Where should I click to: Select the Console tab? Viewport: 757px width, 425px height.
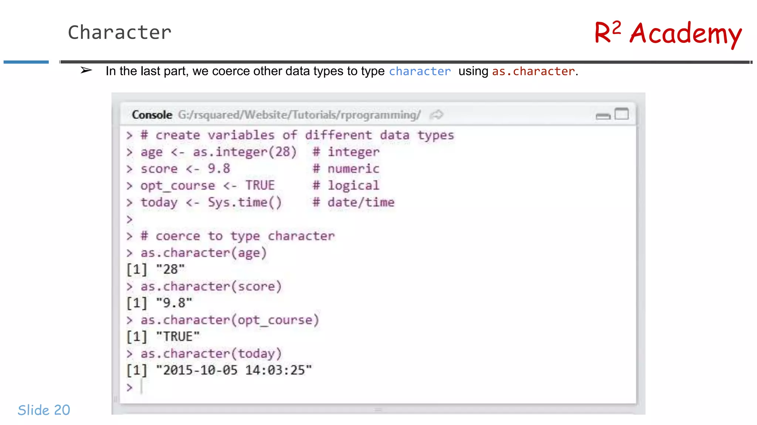152,115
